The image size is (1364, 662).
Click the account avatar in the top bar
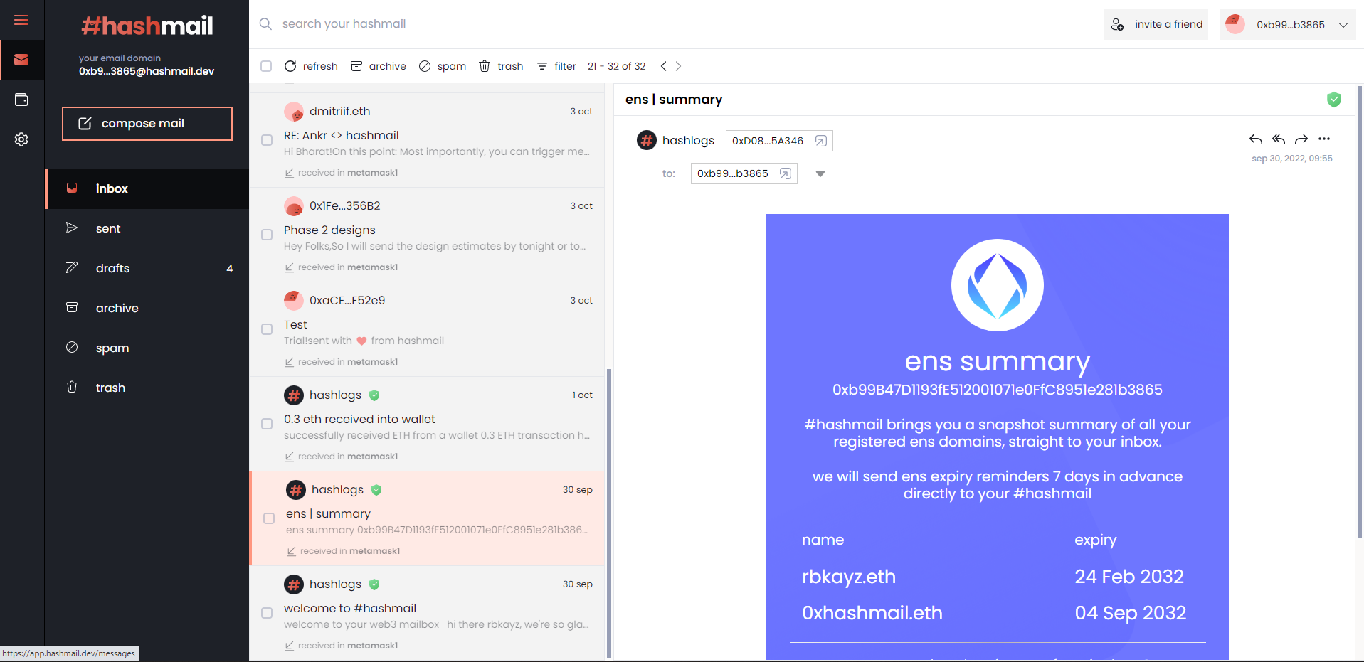[1235, 24]
